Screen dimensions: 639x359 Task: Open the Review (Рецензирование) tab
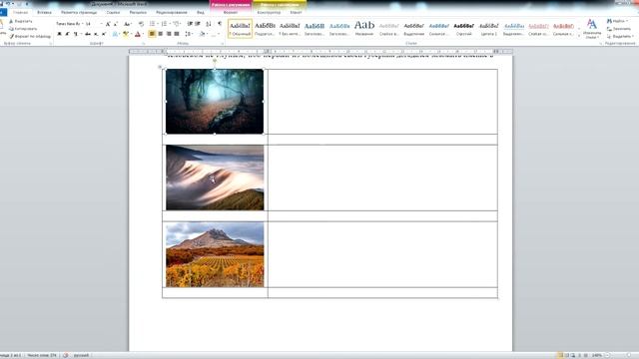[x=172, y=13]
